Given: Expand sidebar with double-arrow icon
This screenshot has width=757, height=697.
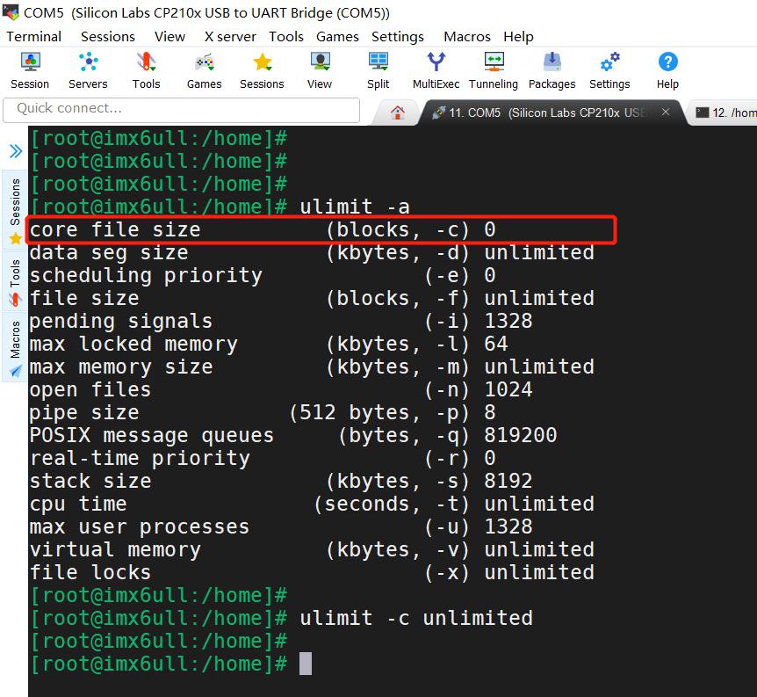Looking at the screenshot, I should [x=16, y=151].
